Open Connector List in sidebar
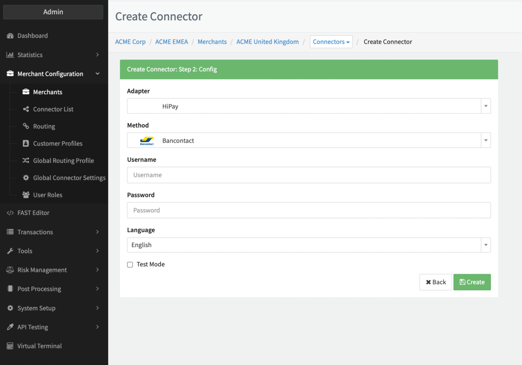 point(53,109)
